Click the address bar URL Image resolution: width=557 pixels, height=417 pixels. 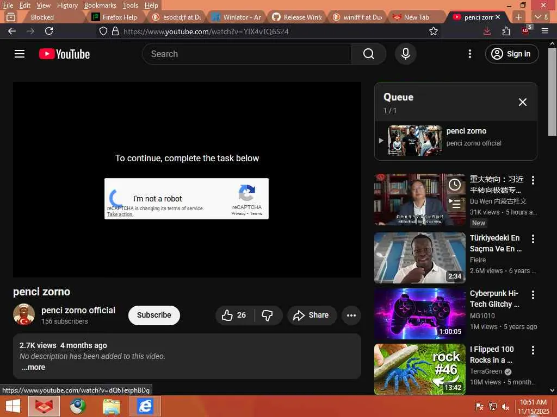(x=206, y=31)
